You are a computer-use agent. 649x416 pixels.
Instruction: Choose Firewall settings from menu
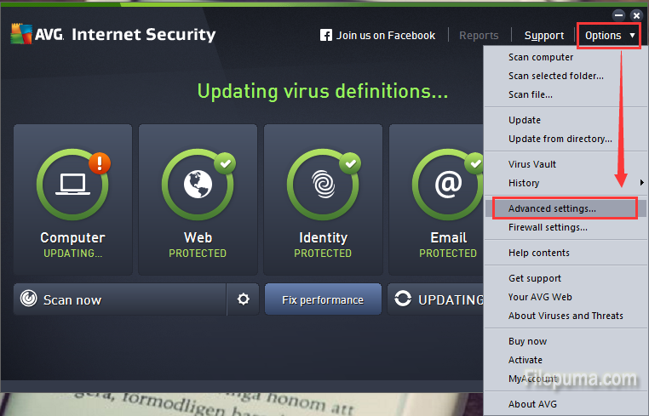548,227
